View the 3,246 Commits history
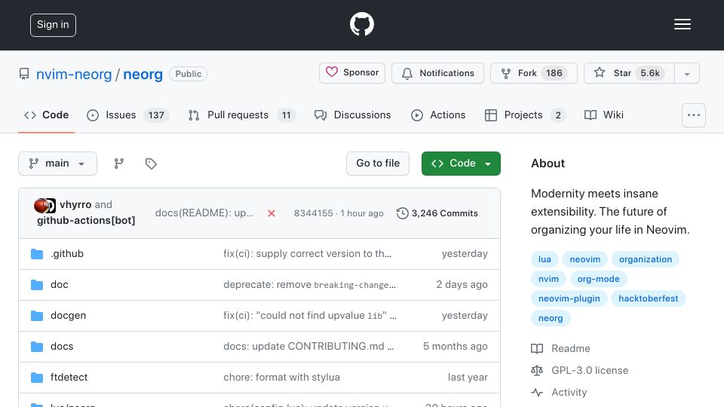The image size is (724, 407). coord(437,213)
